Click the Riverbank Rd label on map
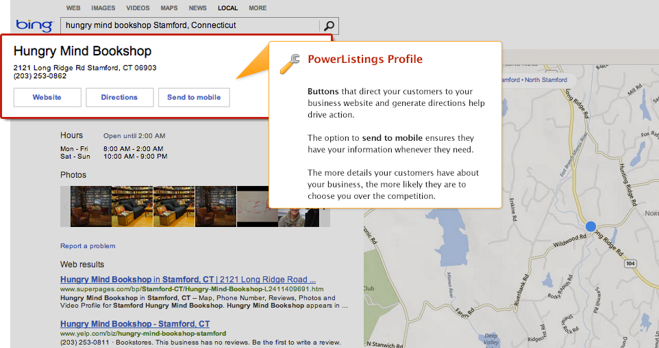The height and width of the screenshot is (348, 659). coord(521,290)
